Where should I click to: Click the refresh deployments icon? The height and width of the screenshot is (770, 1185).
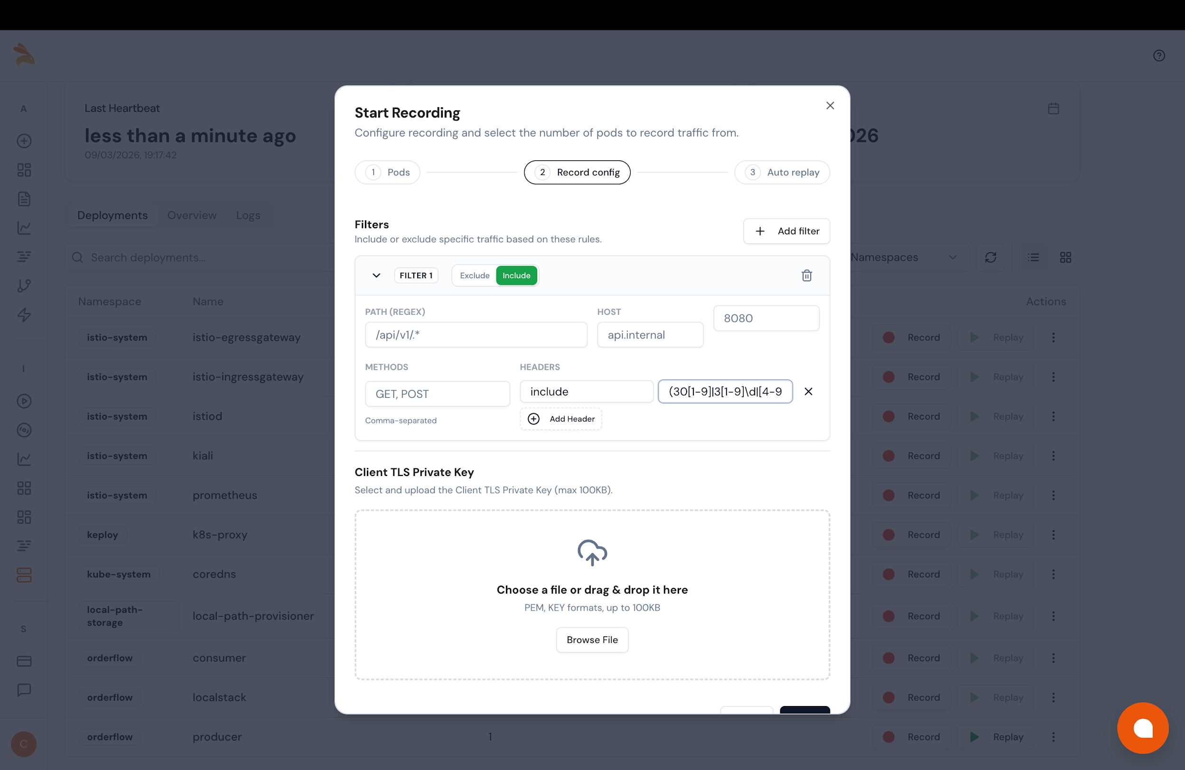(x=990, y=257)
